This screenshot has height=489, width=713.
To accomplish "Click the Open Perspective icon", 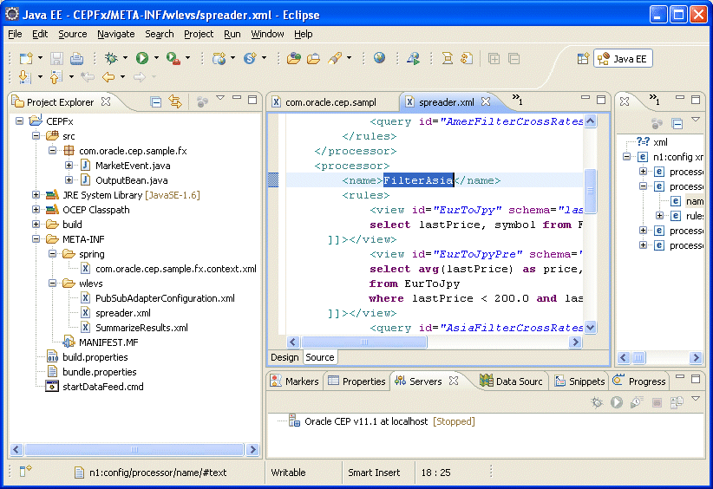I will [583, 59].
